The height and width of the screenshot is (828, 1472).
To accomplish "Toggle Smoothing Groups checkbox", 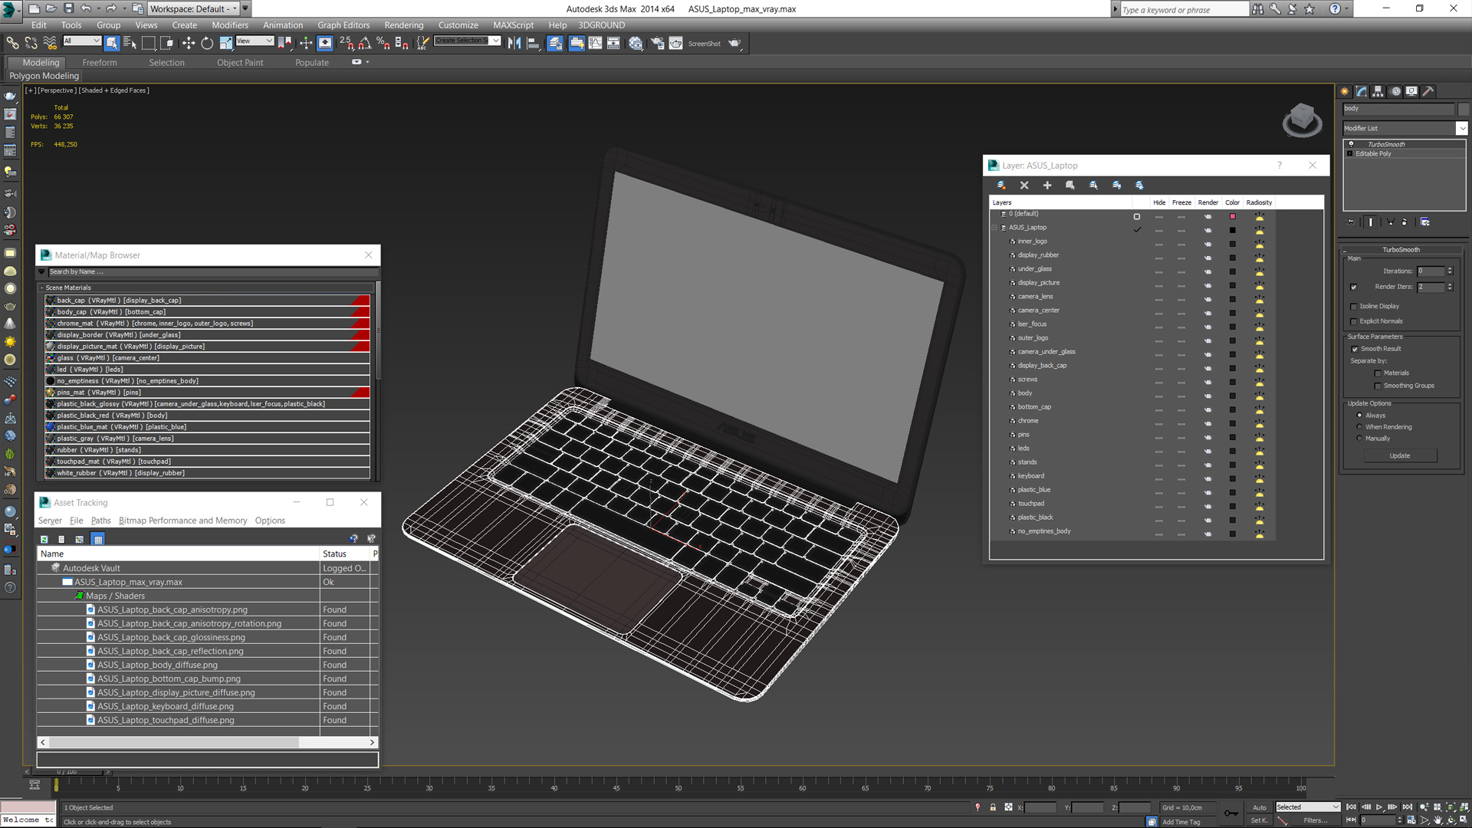I will click(x=1378, y=386).
